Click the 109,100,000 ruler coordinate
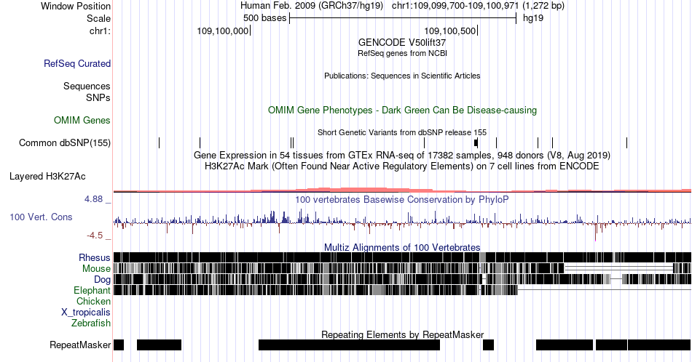This screenshot has width=692, height=362. point(222,31)
